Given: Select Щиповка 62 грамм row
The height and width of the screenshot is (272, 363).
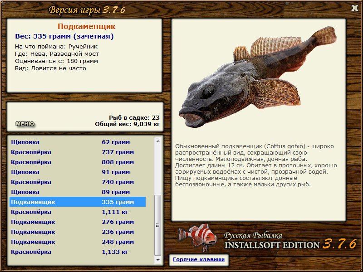Looking at the screenshot, I should 78,142.
